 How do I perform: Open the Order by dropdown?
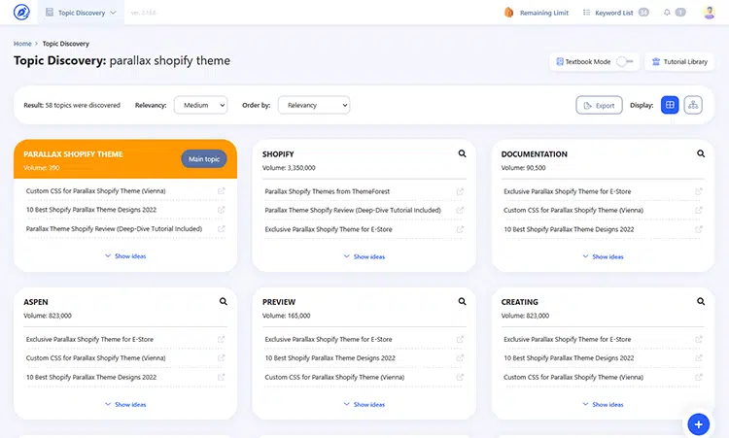point(313,105)
